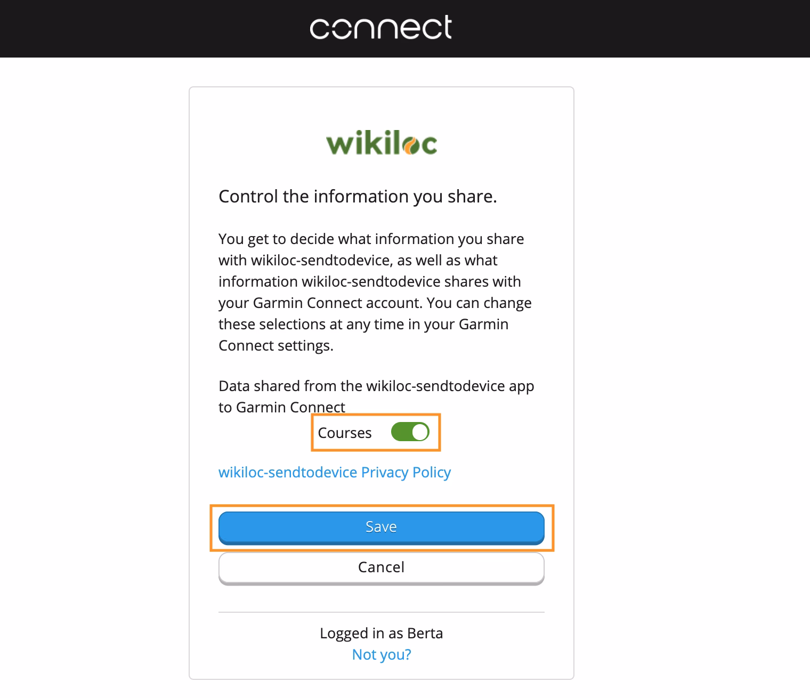This screenshot has width=810, height=698.
Task: Open the wikiloc-sendtodevice Privacy Policy
Action: [334, 472]
